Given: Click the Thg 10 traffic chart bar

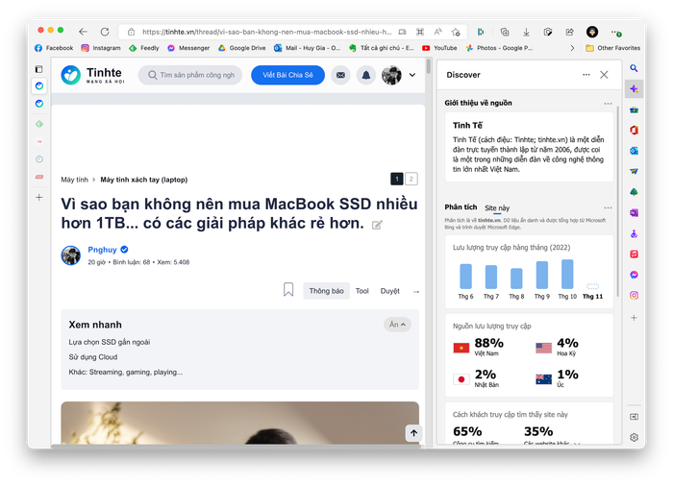Looking at the screenshot, I should 566,275.
